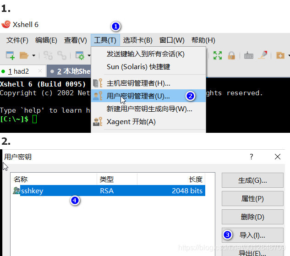Image resolution: width=290 pixels, height=256 pixels.
Task: Click the Xshell 6 logo icon
Action: [6, 24]
